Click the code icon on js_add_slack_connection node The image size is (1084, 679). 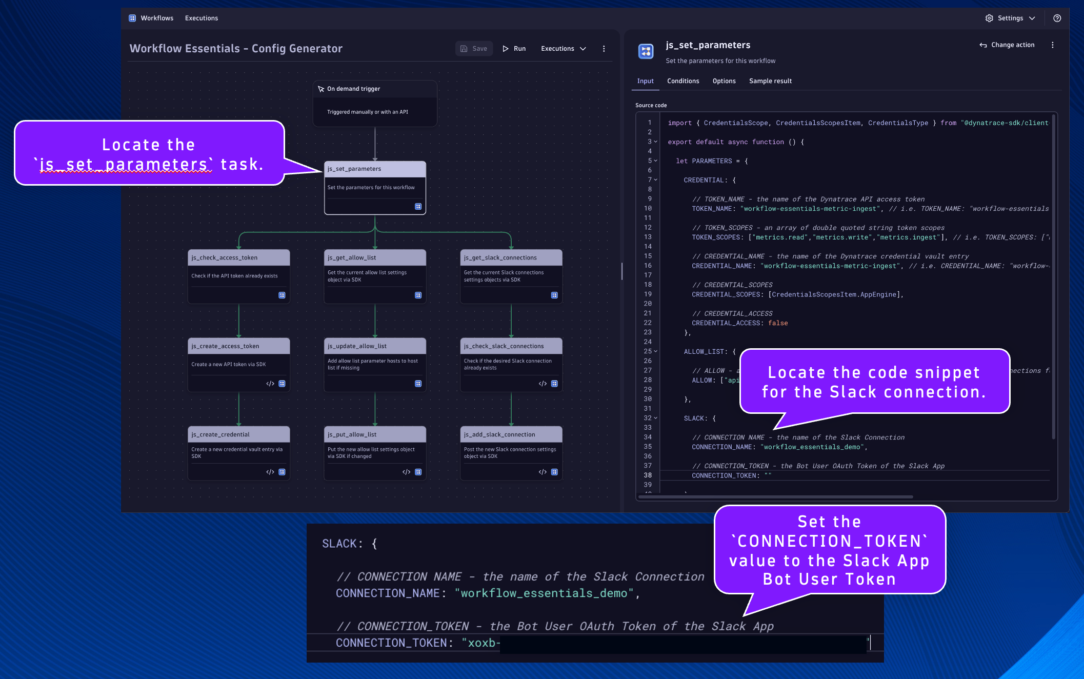point(543,472)
